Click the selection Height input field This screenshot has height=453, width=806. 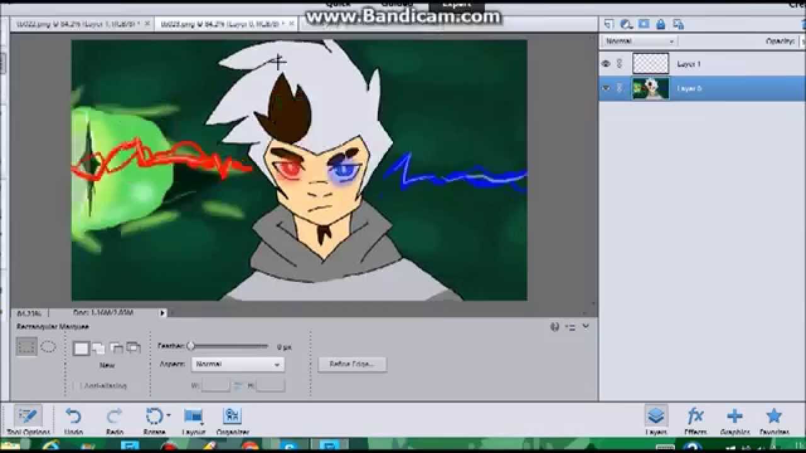click(271, 385)
